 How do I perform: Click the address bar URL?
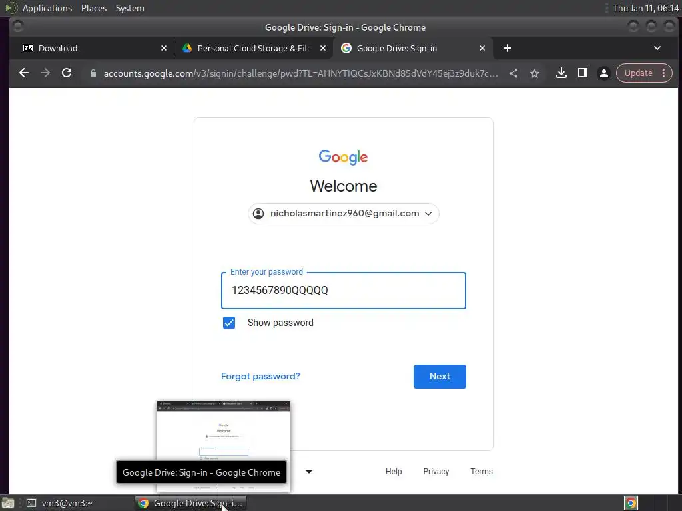(300, 73)
